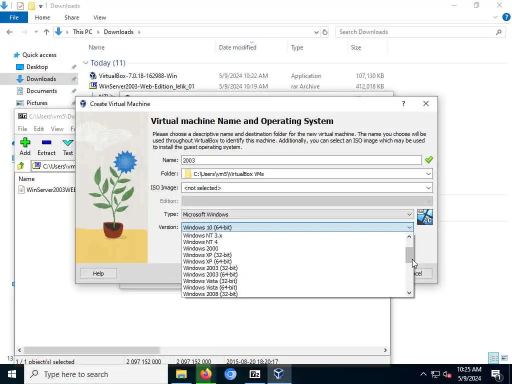Screen dimensions: 512x384
Task: Select WinServer2003-Web-Edition_lelik_01 file
Action: click(x=146, y=86)
